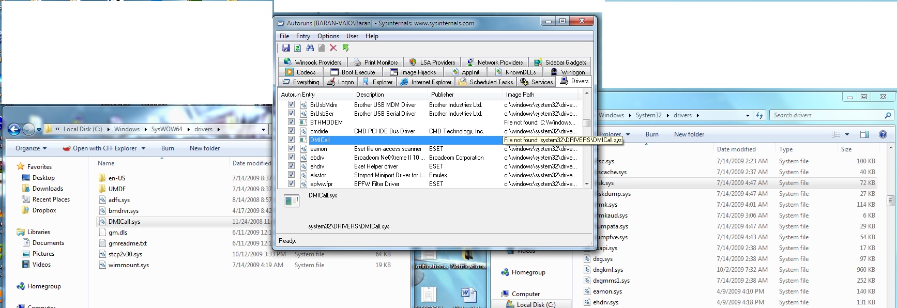
Task: Click the Save icon in Autoruns toolbar
Action: pyautogui.click(x=286, y=48)
